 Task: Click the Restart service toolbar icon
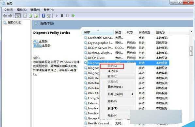73,16
